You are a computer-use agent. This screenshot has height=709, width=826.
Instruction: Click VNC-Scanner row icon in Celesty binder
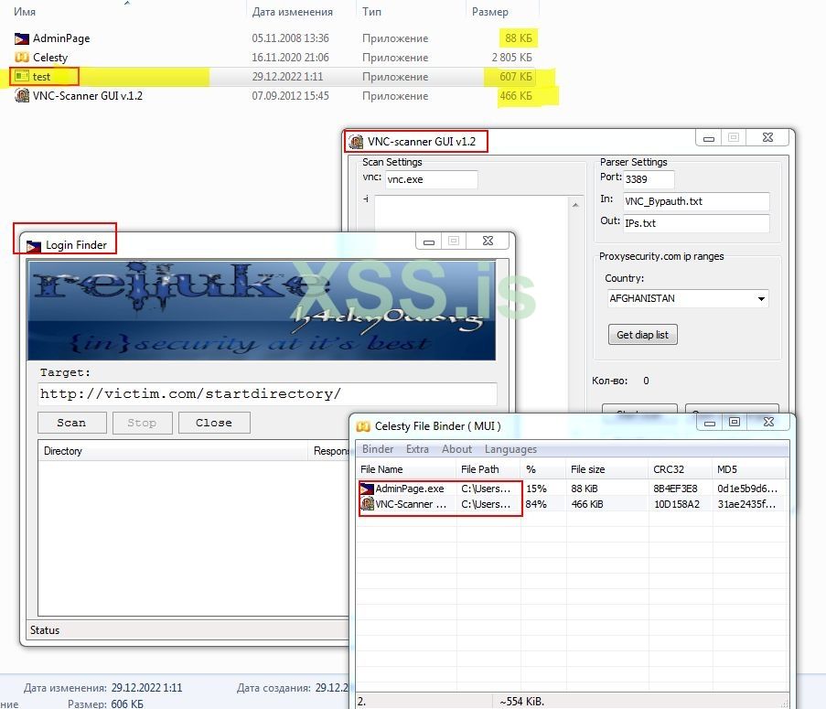coord(367,504)
